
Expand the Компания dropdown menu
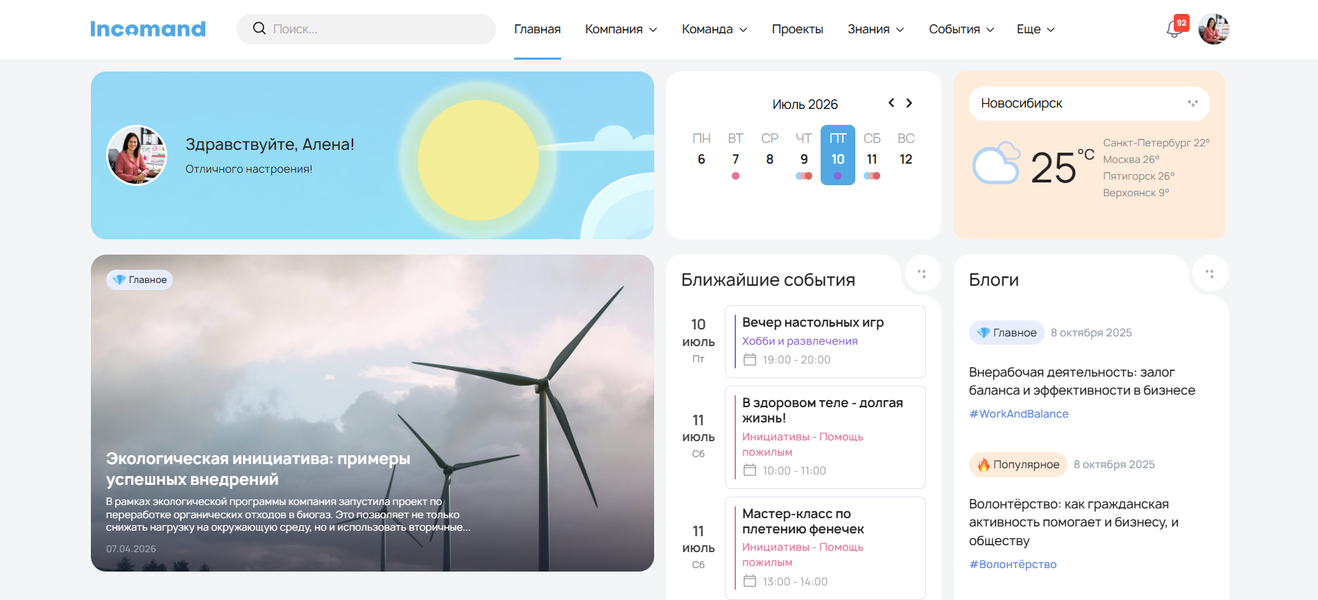click(x=621, y=29)
